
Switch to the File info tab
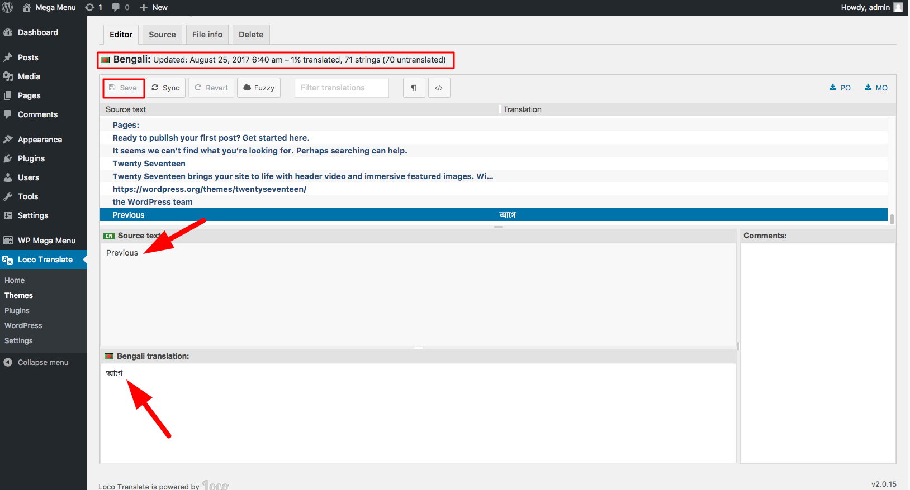pos(207,35)
